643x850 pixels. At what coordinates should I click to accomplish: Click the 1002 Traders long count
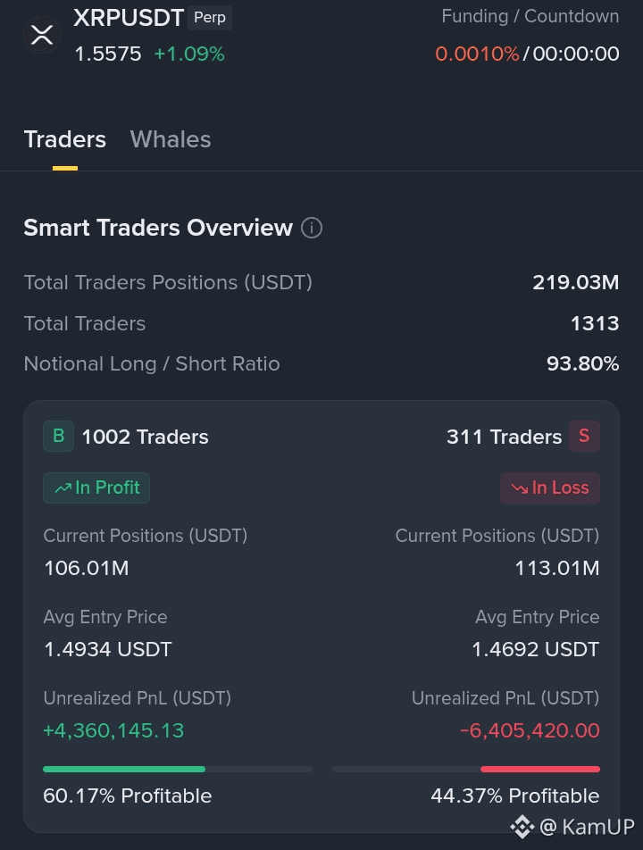click(x=145, y=437)
